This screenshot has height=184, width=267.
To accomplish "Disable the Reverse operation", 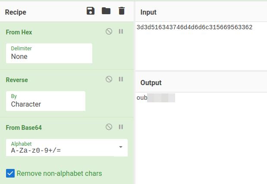I will pyautogui.click(x=109, y=79).
